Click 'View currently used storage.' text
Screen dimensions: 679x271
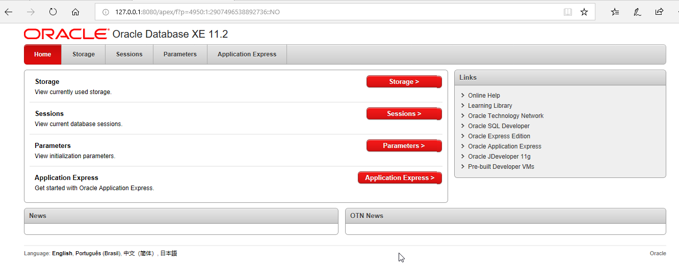(x=73, y=92)
